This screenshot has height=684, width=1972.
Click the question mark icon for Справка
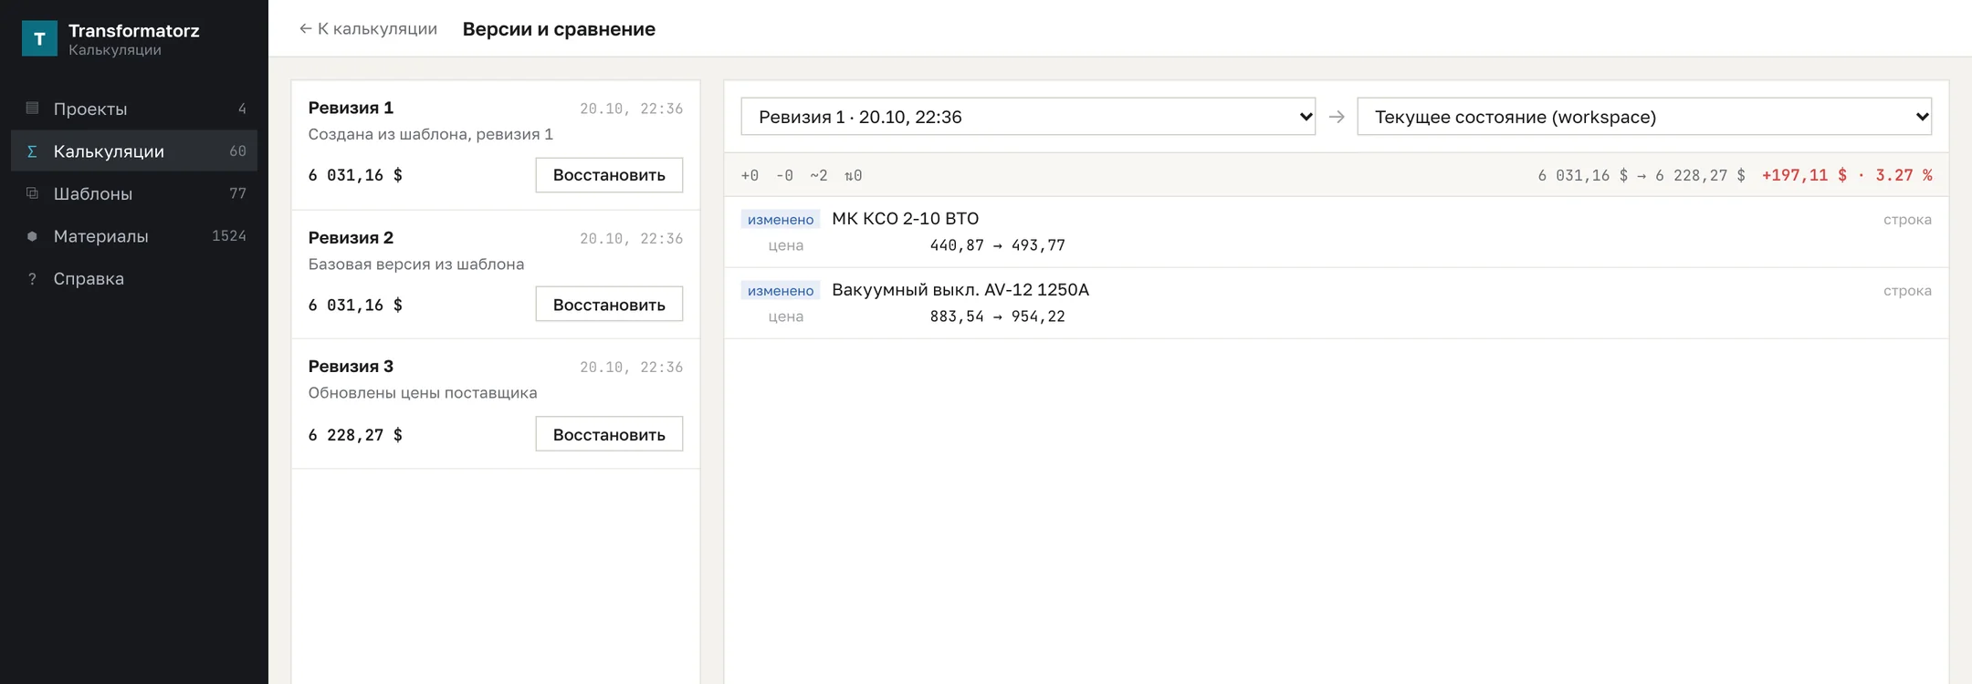pyautogui.click(x=32, y=279)
